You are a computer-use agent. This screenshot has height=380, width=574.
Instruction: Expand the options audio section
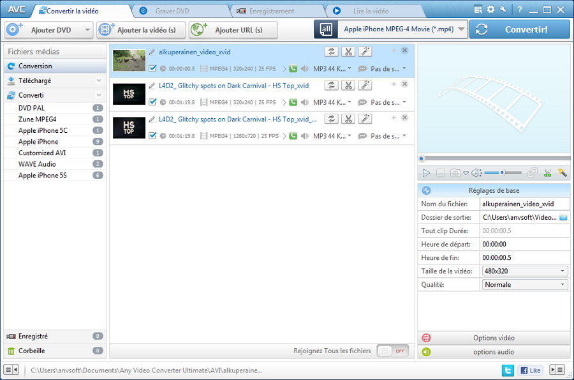(494, 352)
